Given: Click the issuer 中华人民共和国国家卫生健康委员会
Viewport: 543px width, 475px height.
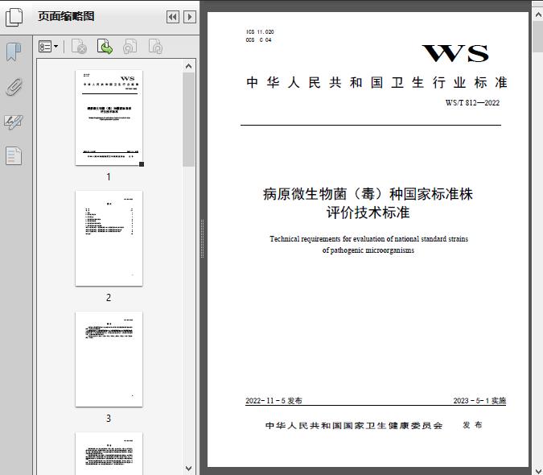Looking at the screenshot, I should coord(354,425).
